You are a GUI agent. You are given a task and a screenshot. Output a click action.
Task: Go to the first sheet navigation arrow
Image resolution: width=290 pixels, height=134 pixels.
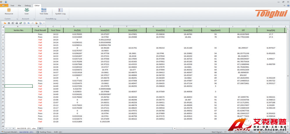point(3,128)
